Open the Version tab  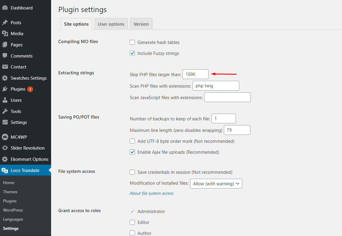tap(141, 24)
